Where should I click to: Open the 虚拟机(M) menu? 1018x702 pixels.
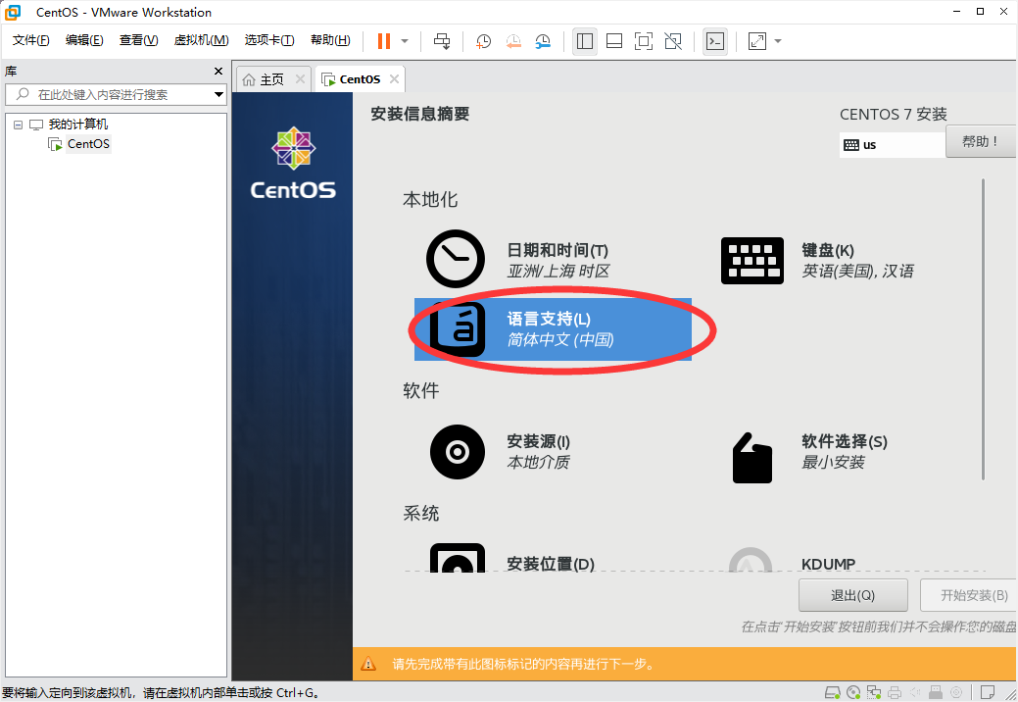(201, 40)
